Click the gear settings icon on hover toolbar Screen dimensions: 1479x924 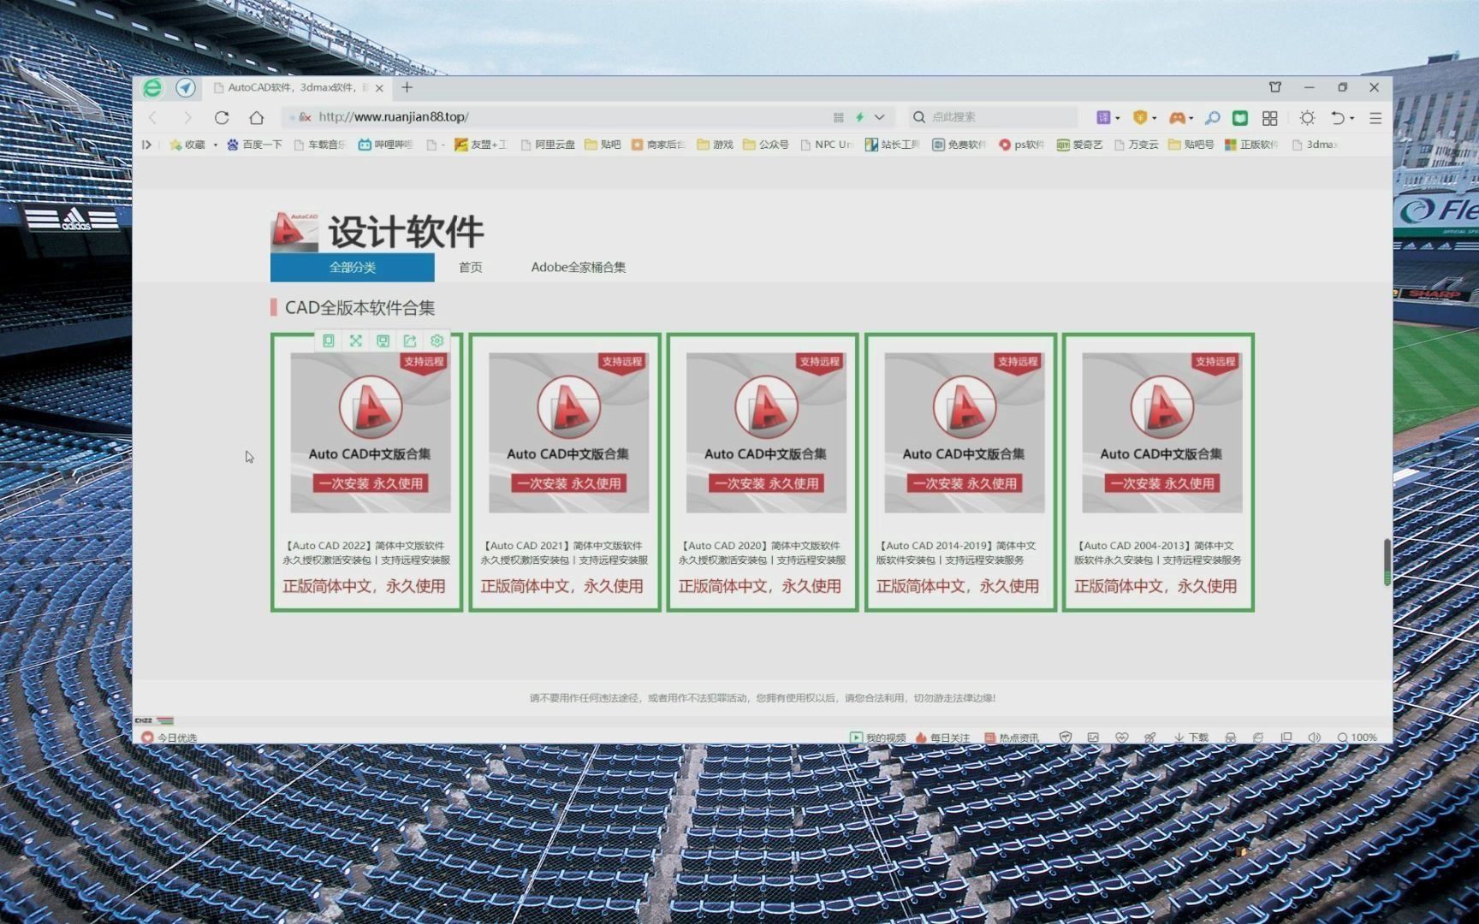(437, 341)
